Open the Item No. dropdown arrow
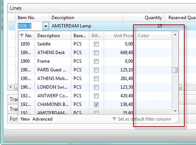Image resolution: width=196 pixels, height=145 pixels. point(46,26)
